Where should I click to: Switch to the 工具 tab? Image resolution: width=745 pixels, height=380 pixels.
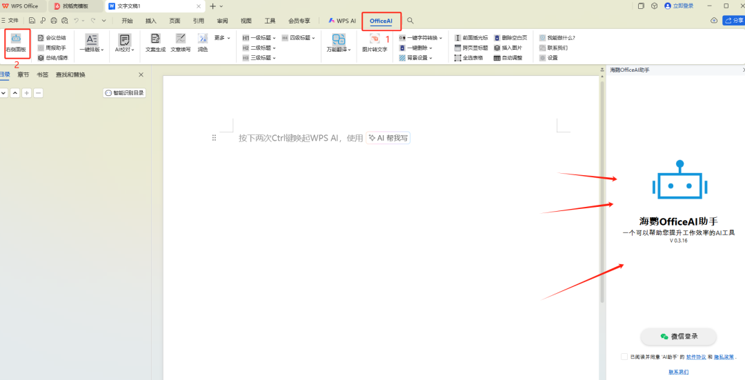[x=270, y=21]
